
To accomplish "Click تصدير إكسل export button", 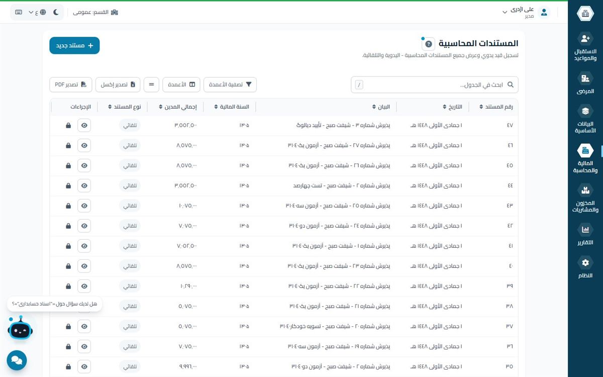I will [118, 84].
